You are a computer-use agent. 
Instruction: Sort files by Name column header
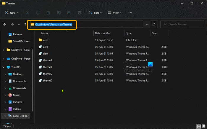pos(45,33)
